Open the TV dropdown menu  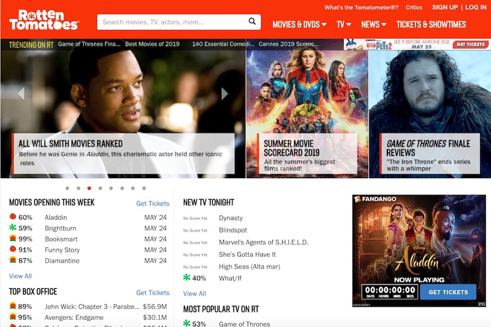343,24
